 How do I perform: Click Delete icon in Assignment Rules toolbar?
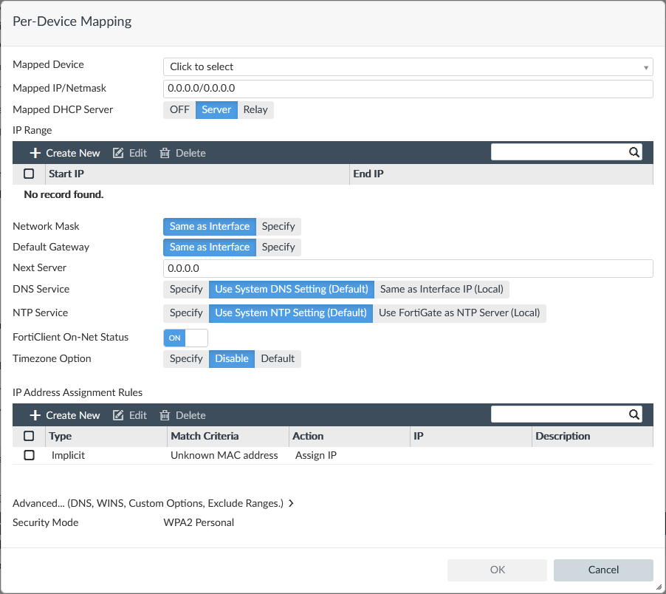165,415
